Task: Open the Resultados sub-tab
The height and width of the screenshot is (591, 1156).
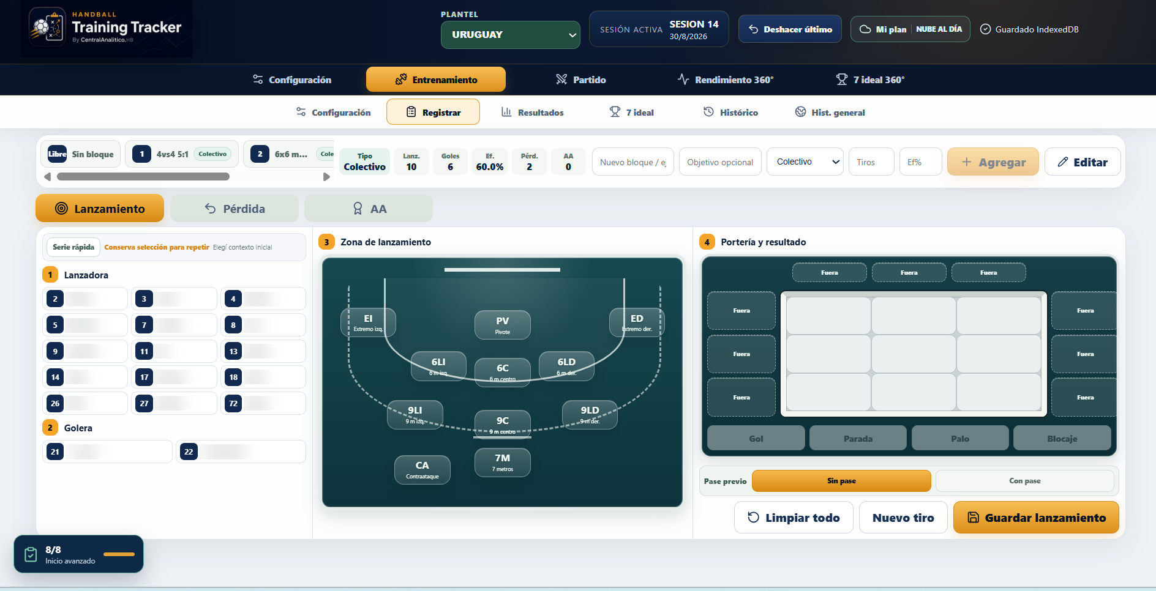Action: [532, 112]
